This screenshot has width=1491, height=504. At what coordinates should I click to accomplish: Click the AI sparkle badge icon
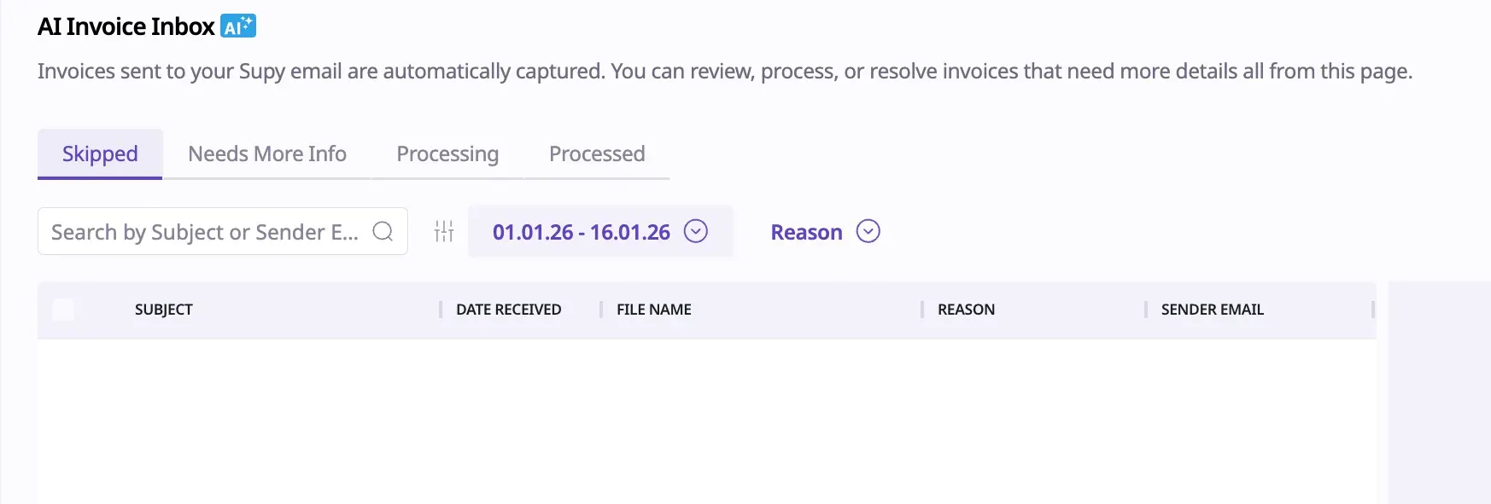(x=238, y=26)
